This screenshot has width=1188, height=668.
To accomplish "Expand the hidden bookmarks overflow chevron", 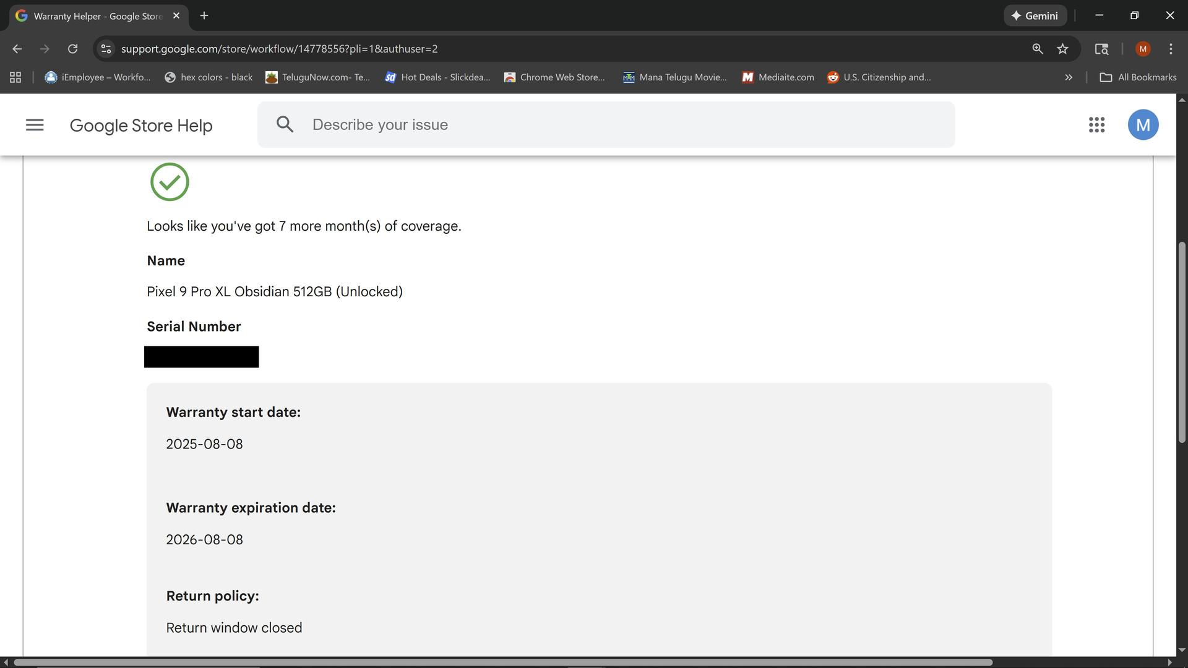I will [x=1068, y=77].
